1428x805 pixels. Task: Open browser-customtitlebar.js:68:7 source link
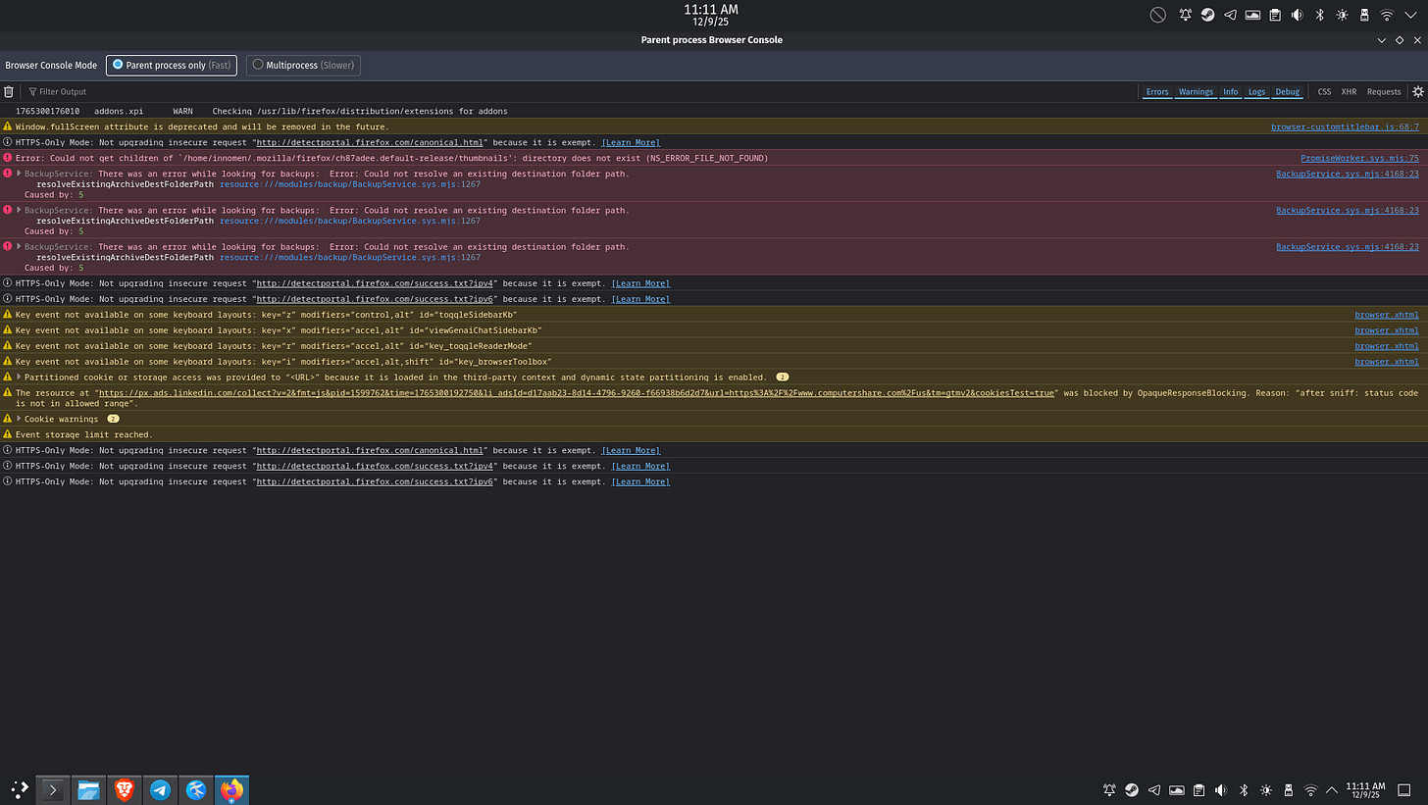click(x=1345, y=126)
